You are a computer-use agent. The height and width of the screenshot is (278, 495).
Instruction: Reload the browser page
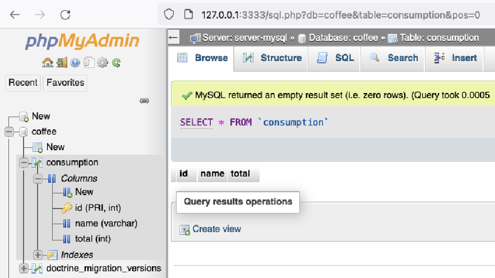click(66, 15)
